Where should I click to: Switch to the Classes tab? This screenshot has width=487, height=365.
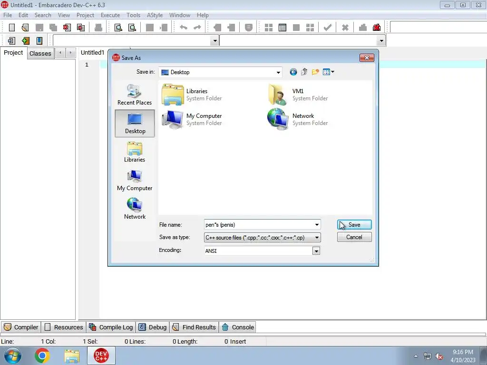[x=40, y=53]
